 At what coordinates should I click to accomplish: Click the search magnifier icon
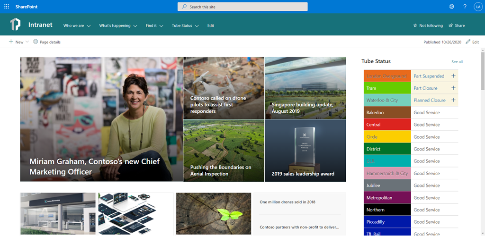click(184, 7)
